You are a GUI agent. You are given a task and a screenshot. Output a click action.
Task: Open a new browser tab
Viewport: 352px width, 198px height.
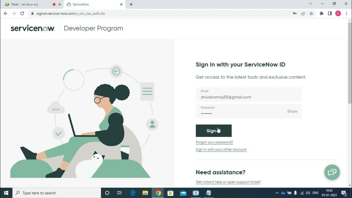(x=131, y=4)
